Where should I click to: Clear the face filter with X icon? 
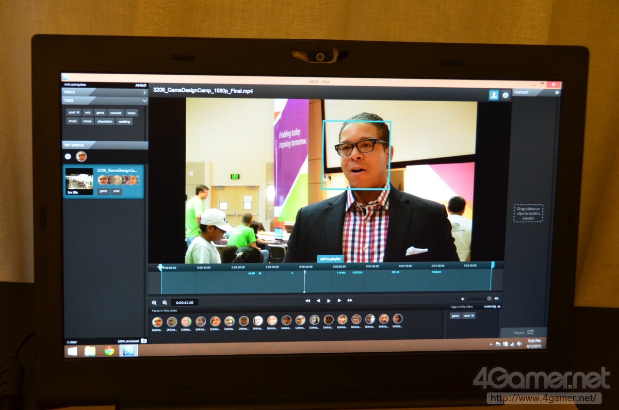point(68,156)
